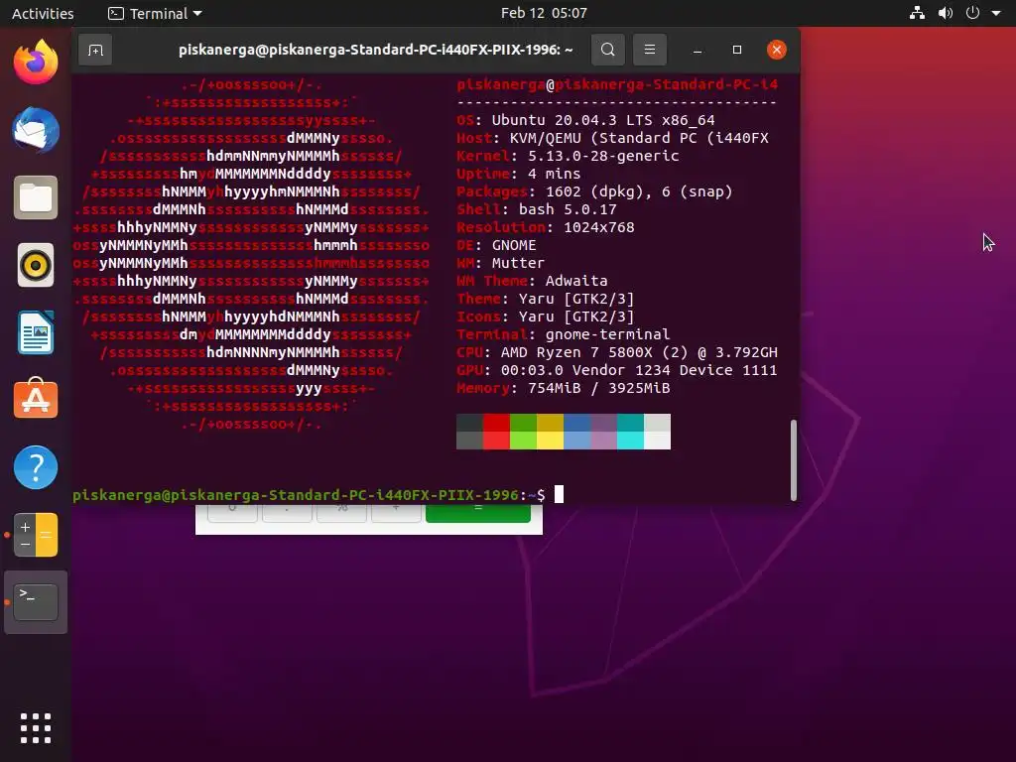The height and width of the screenshot is (762, 1016).
Task: Click the 'AMD Ryzen 7 5800X' CPU text
Action: [576, 352]
